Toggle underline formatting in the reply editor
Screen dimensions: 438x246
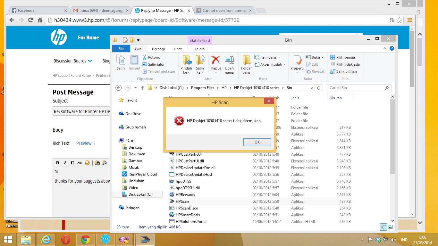click(x=72, y=163)
